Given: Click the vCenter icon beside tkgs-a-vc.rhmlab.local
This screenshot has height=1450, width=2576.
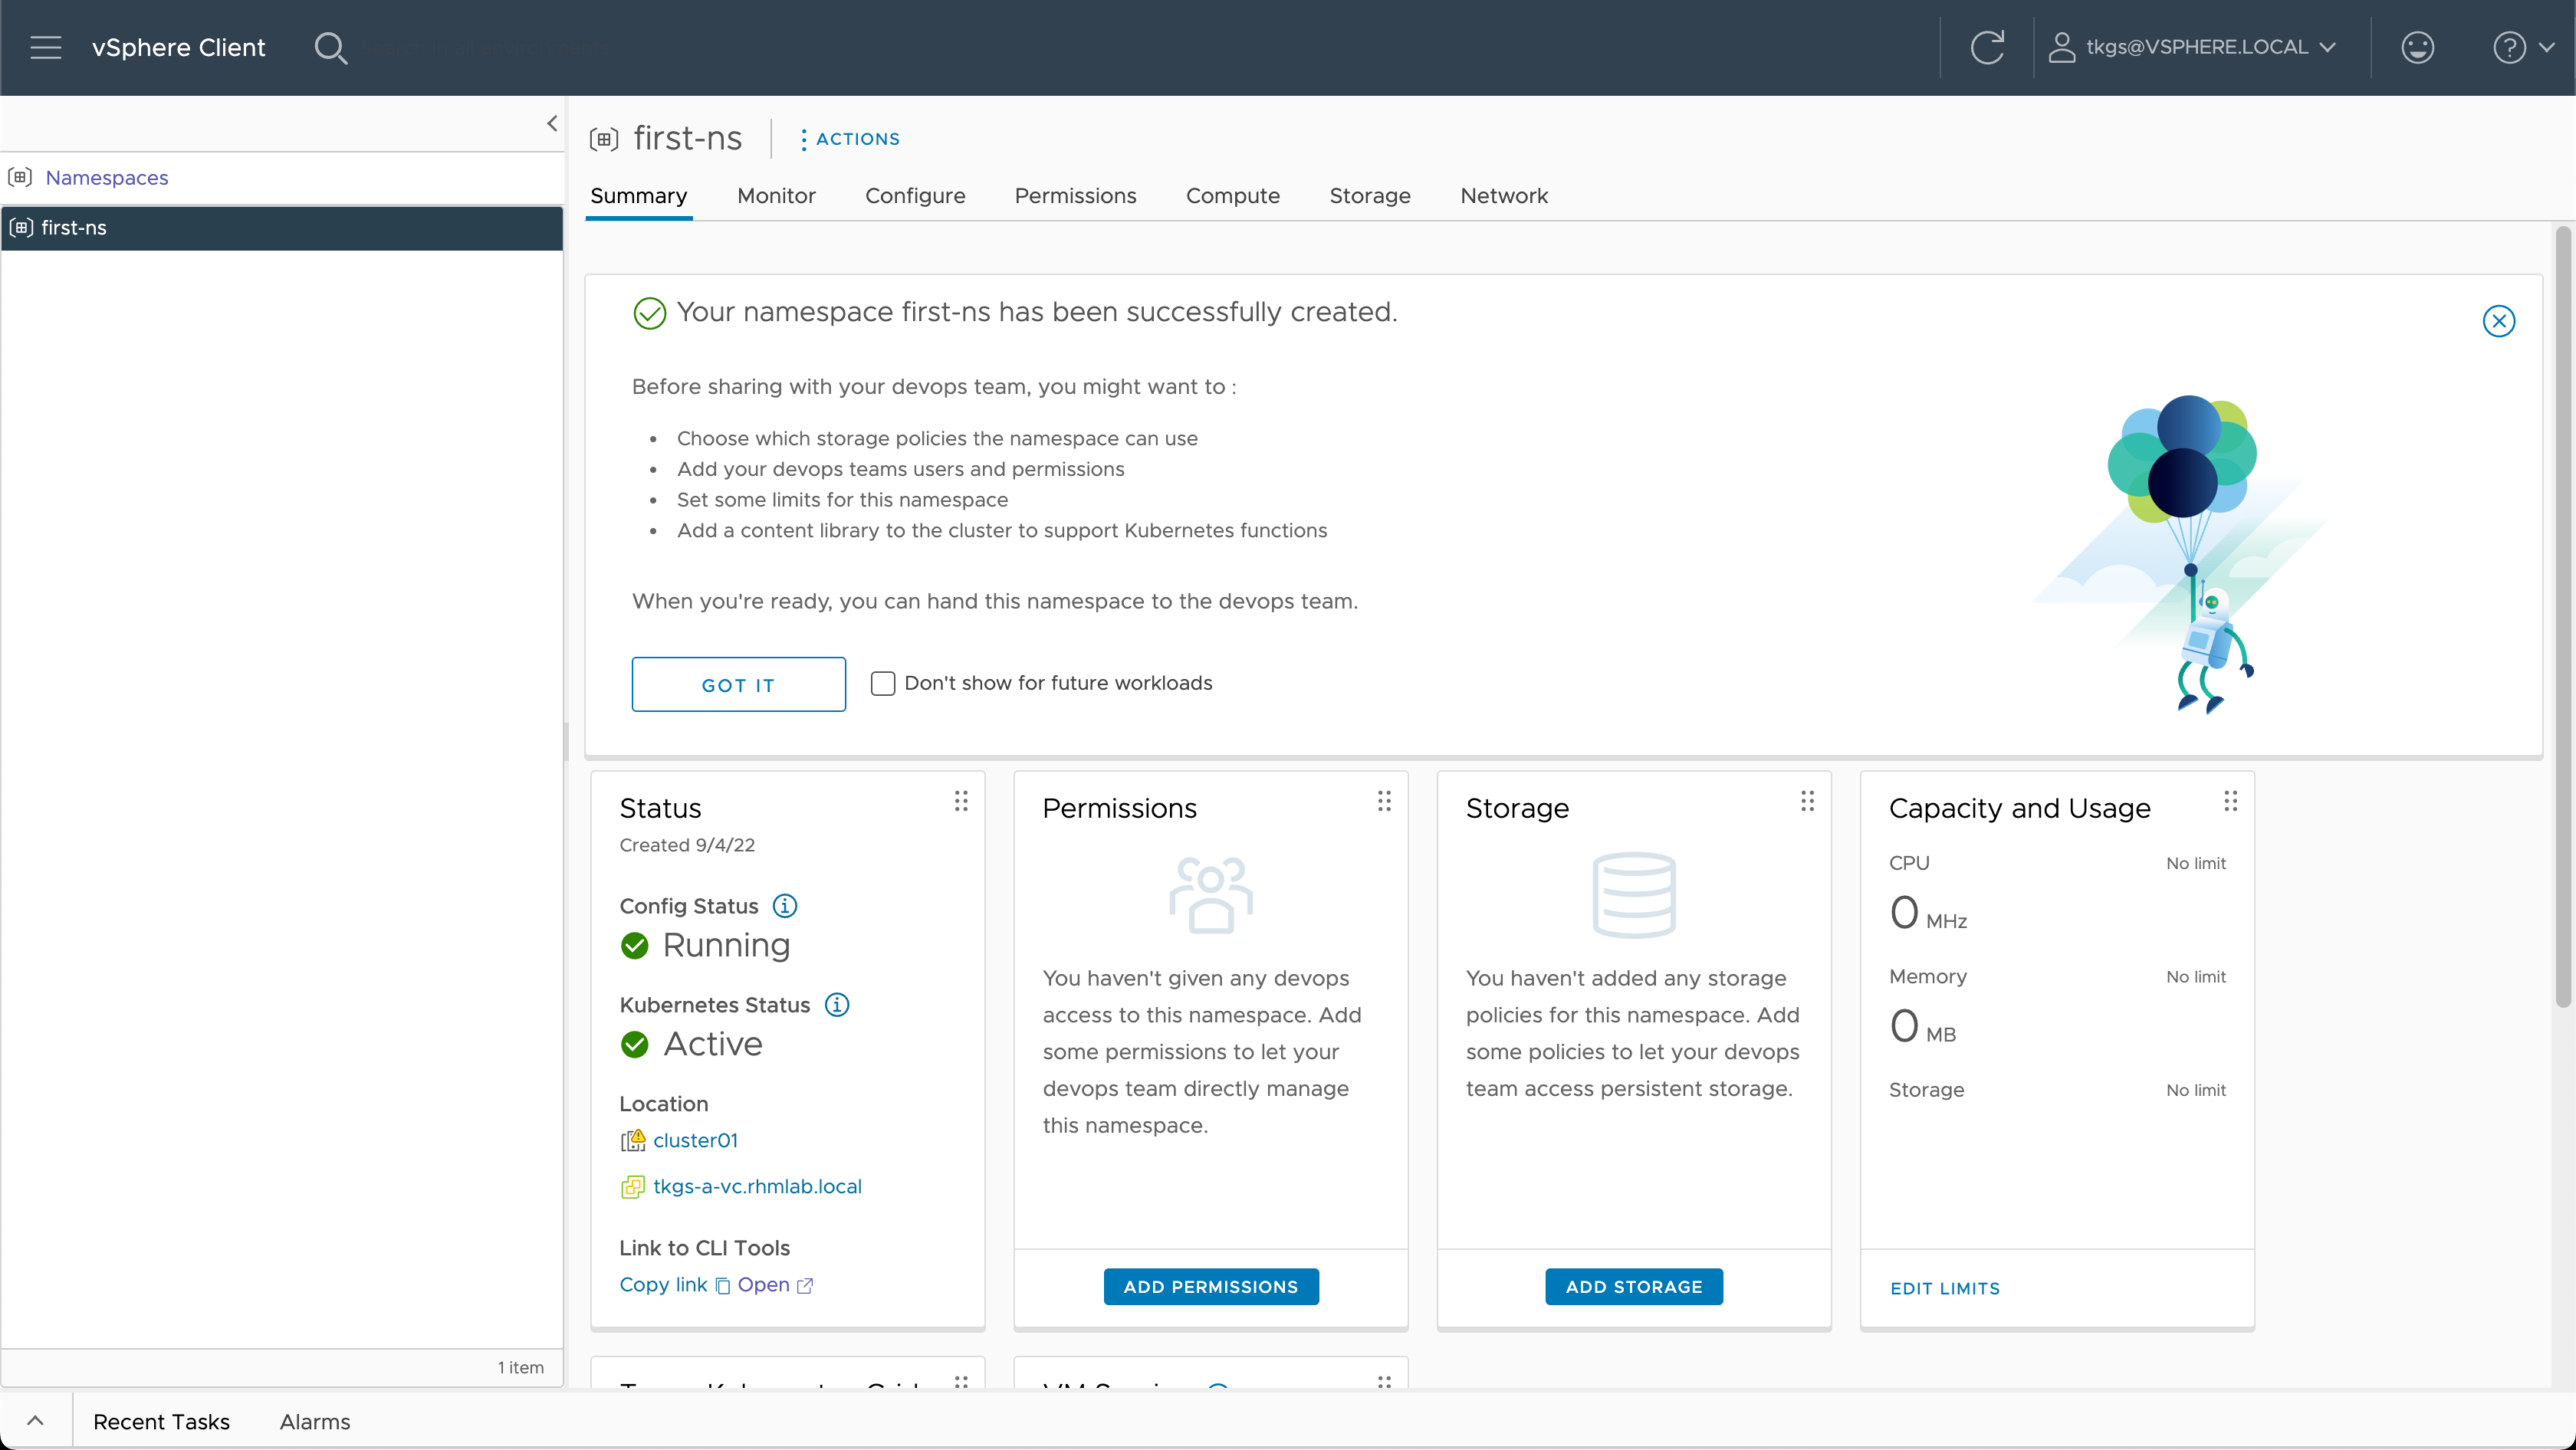Looking at the screenshot, I should (633, 1186).
